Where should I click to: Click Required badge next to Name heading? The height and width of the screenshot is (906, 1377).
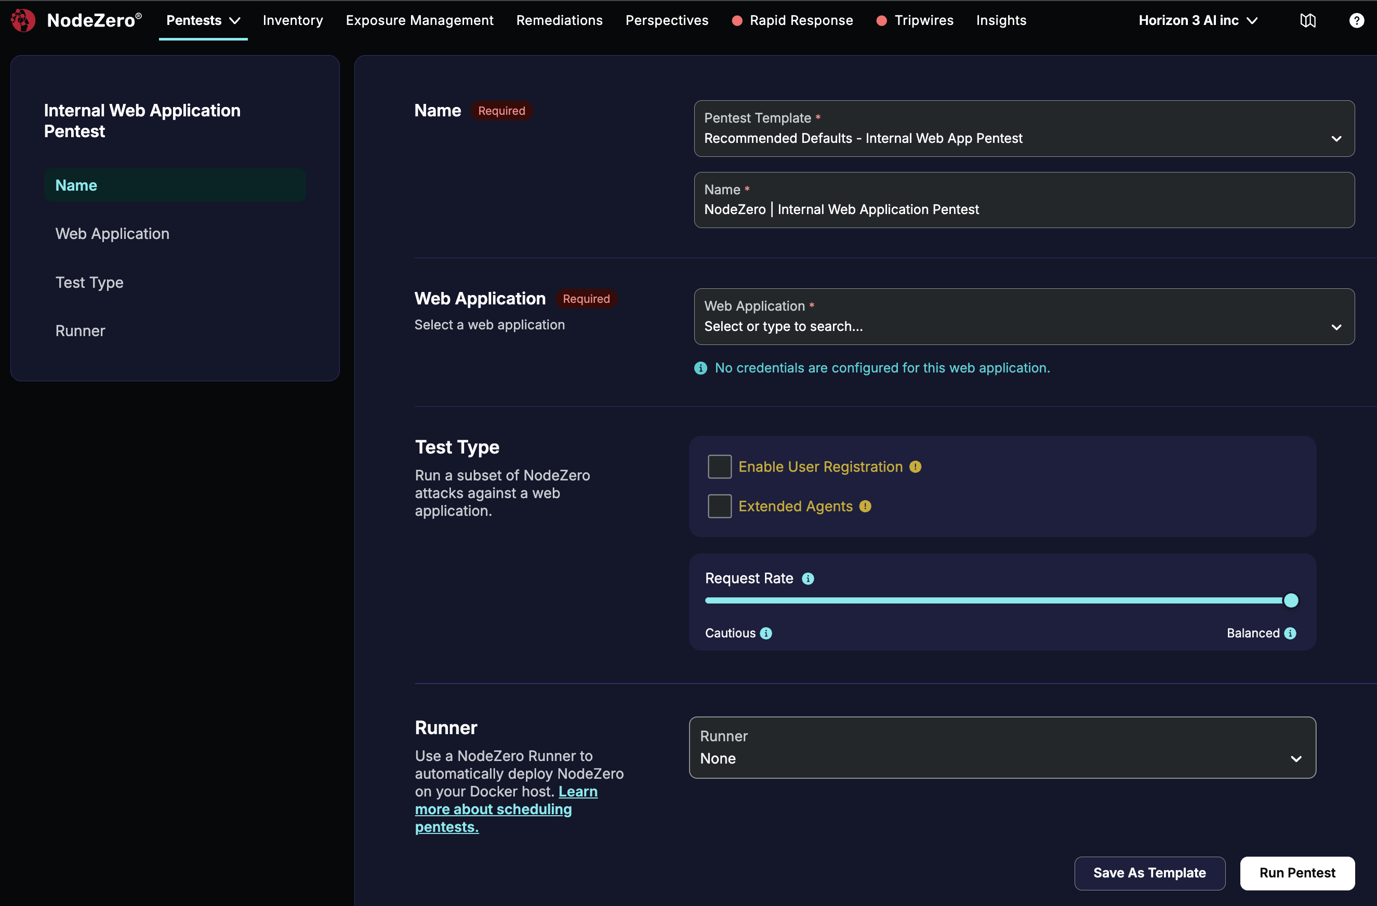pos(501,111)
